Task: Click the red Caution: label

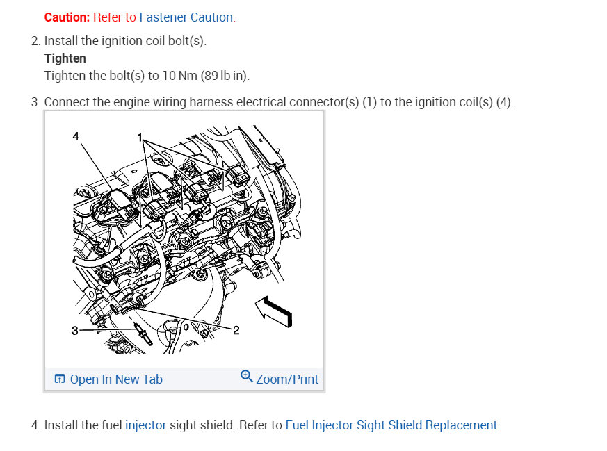Action: point(67,17)
